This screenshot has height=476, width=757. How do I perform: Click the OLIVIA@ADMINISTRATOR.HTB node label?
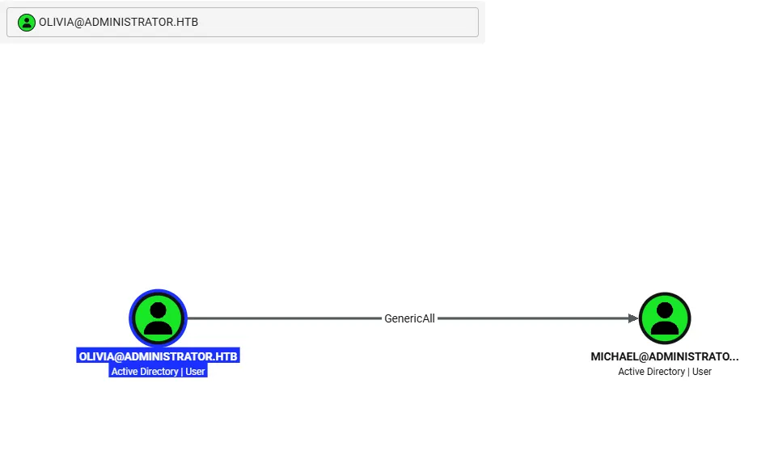(x=158, y=356)
